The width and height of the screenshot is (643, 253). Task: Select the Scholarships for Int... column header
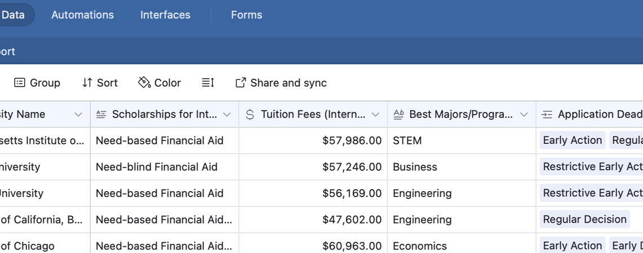point(165,114)
